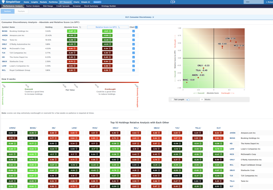
Task: Close the XLY: Consumer Discretionary selection
Action: (153, 17)
